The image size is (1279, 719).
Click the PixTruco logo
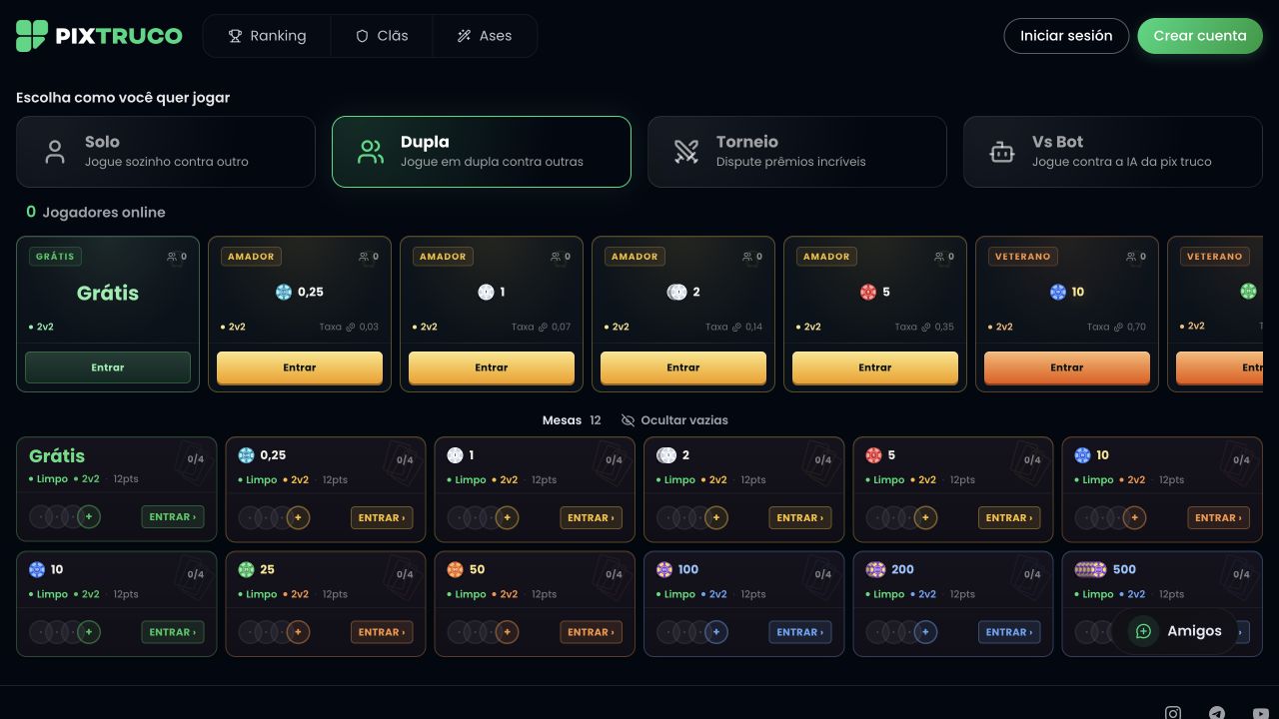coord(99,36)
